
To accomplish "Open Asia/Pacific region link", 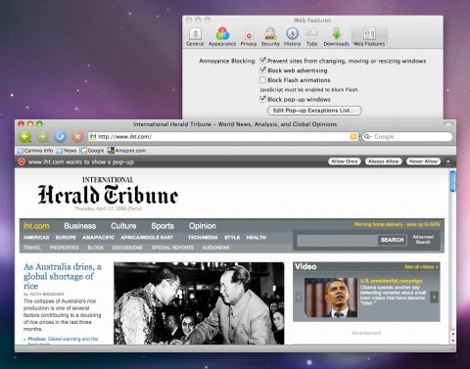I will [x=98, y=238].
